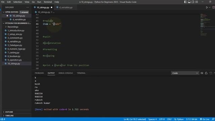Click #concatenation comment on line 52

point(52,43)
